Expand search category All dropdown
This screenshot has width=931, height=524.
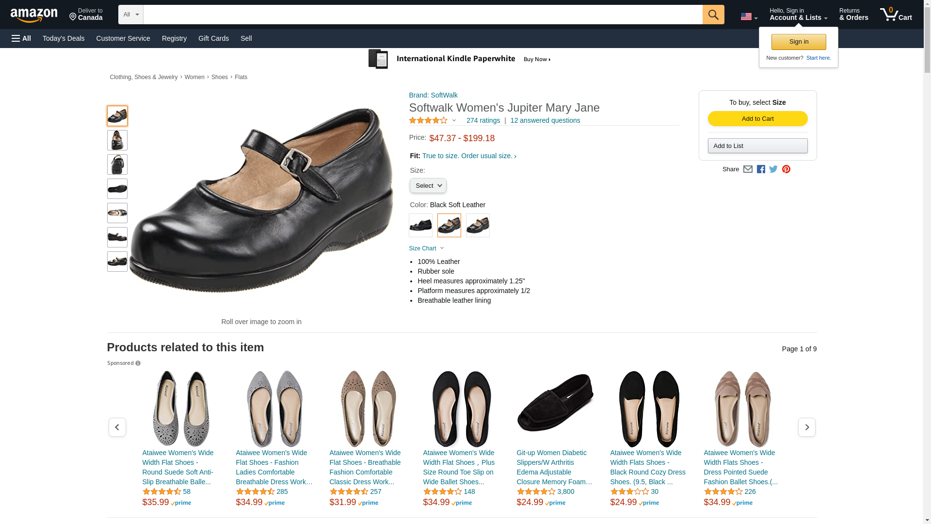tap(130, 15)
